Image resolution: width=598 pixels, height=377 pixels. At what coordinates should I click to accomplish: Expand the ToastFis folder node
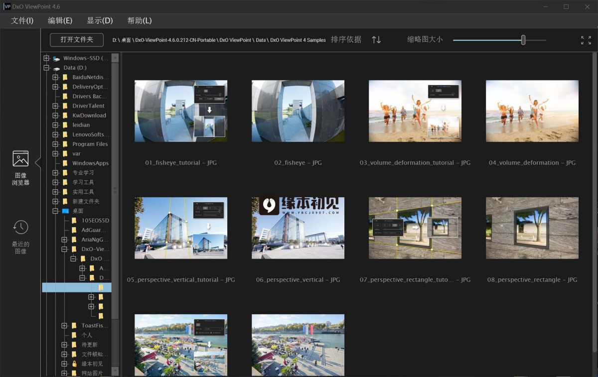(64, 325)
